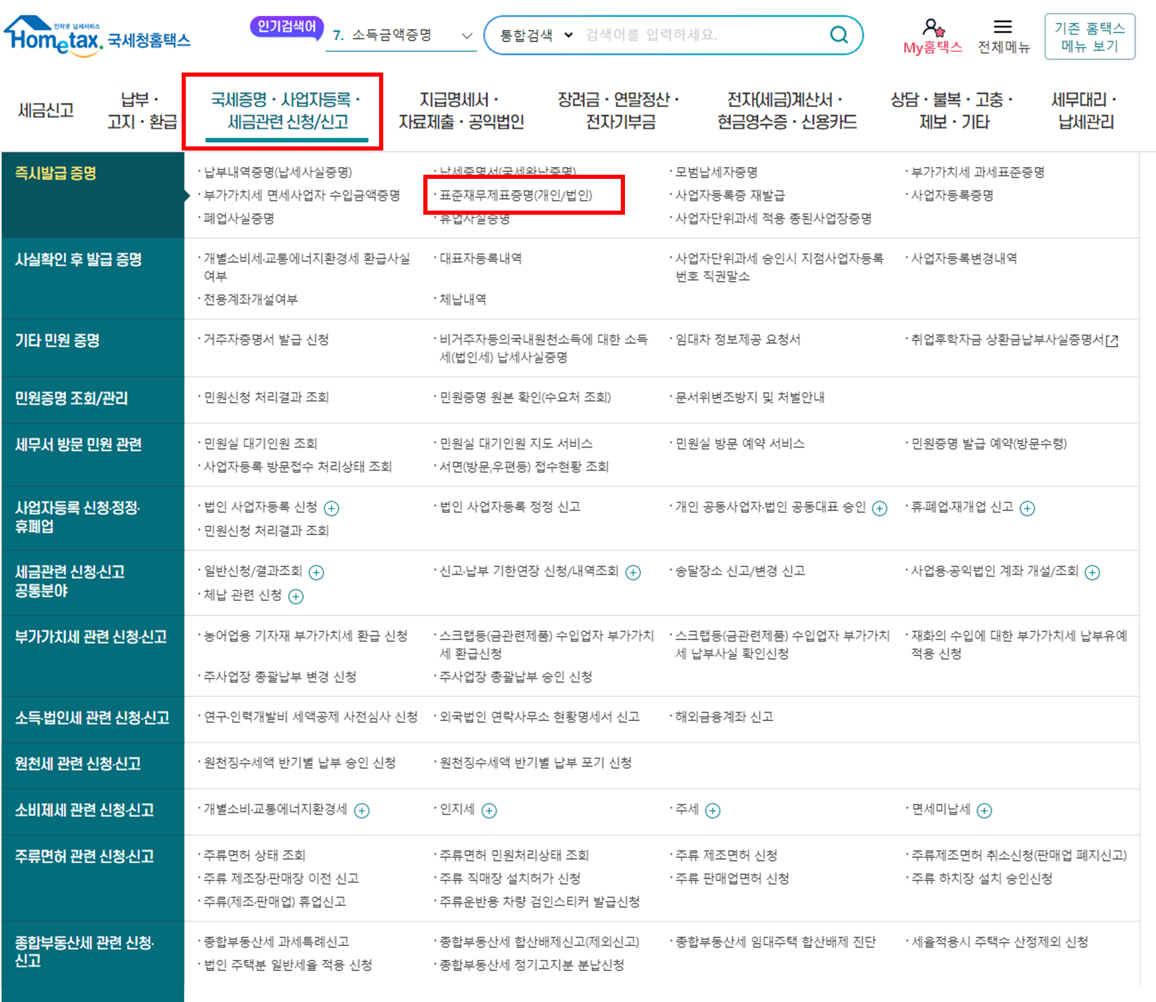Open 송달장소 신고/변경 신고 link
Viewport: 1156px width, 1002px height.
pos(740,571)
